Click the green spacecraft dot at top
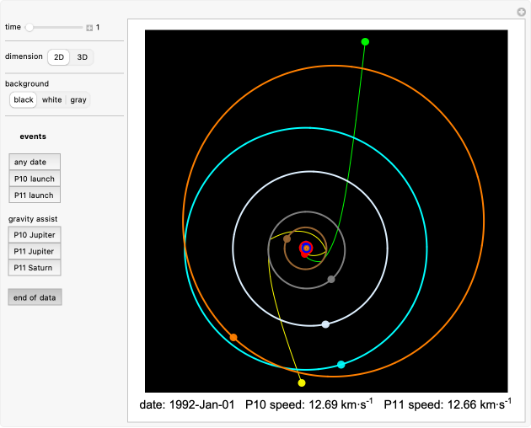The image size is (531, 428). coord(365,41)
